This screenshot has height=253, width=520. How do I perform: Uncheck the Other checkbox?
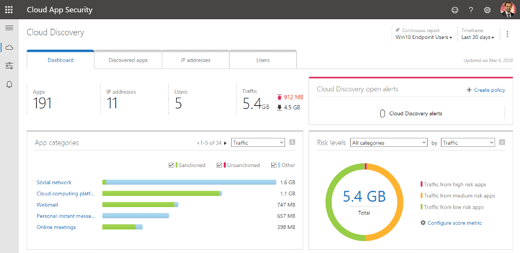click(x=274, y=165)
